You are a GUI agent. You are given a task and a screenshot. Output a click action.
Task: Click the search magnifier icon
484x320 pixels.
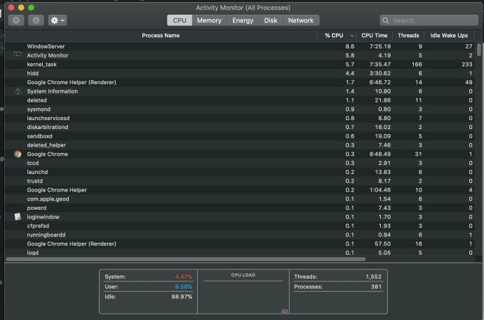tap(386, 20)
